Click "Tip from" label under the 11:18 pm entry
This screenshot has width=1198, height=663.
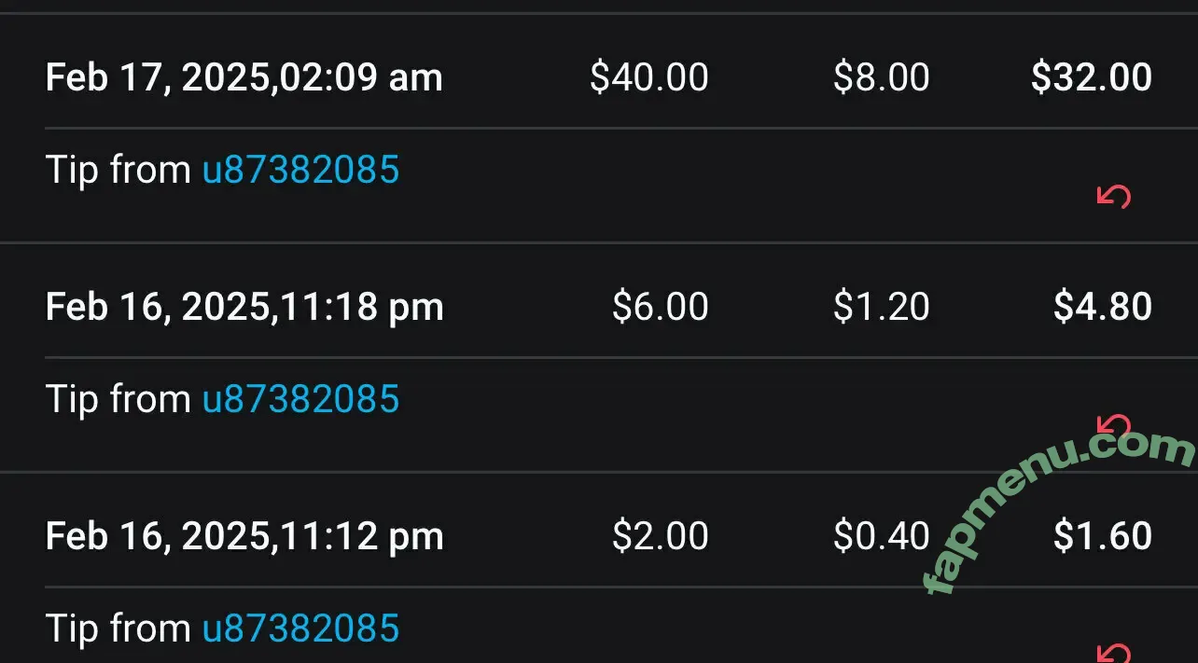(x=118, y=399)
